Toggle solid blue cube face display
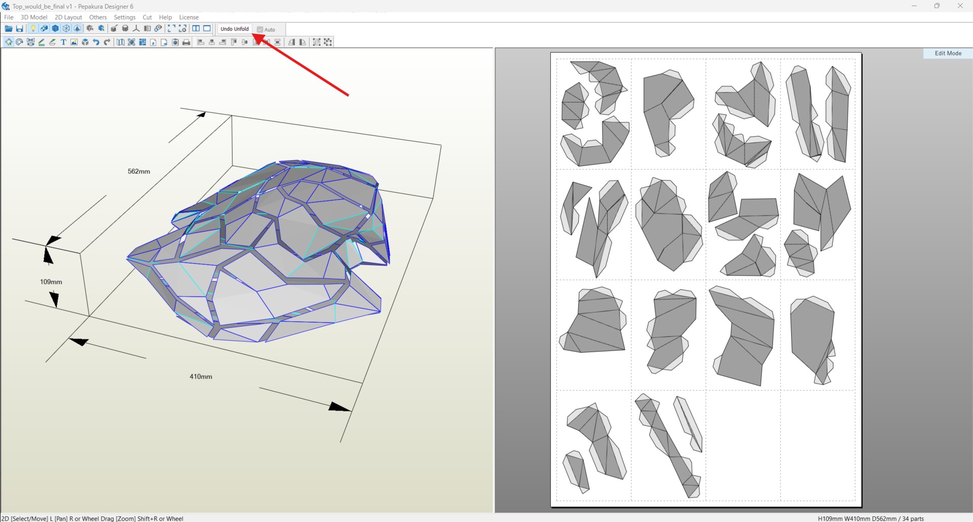Viewport: 973px width, 522px height. 55,29
